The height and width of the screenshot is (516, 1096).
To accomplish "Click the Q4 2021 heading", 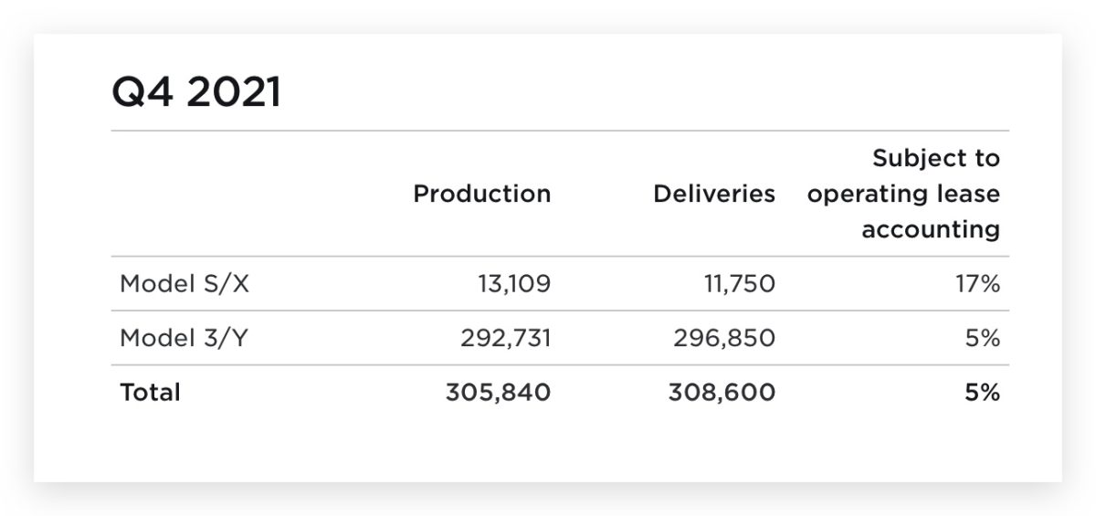I will click(x=196, y=93).
